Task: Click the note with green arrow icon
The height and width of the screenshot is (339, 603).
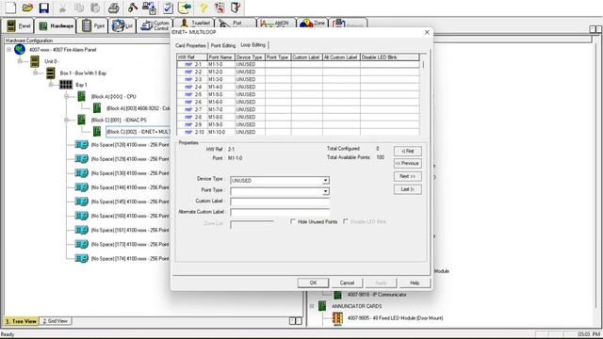Action: (185, 8)
